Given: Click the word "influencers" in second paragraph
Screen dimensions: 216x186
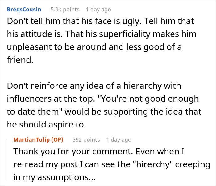Looking at the screenshot, I should (29, 99).
